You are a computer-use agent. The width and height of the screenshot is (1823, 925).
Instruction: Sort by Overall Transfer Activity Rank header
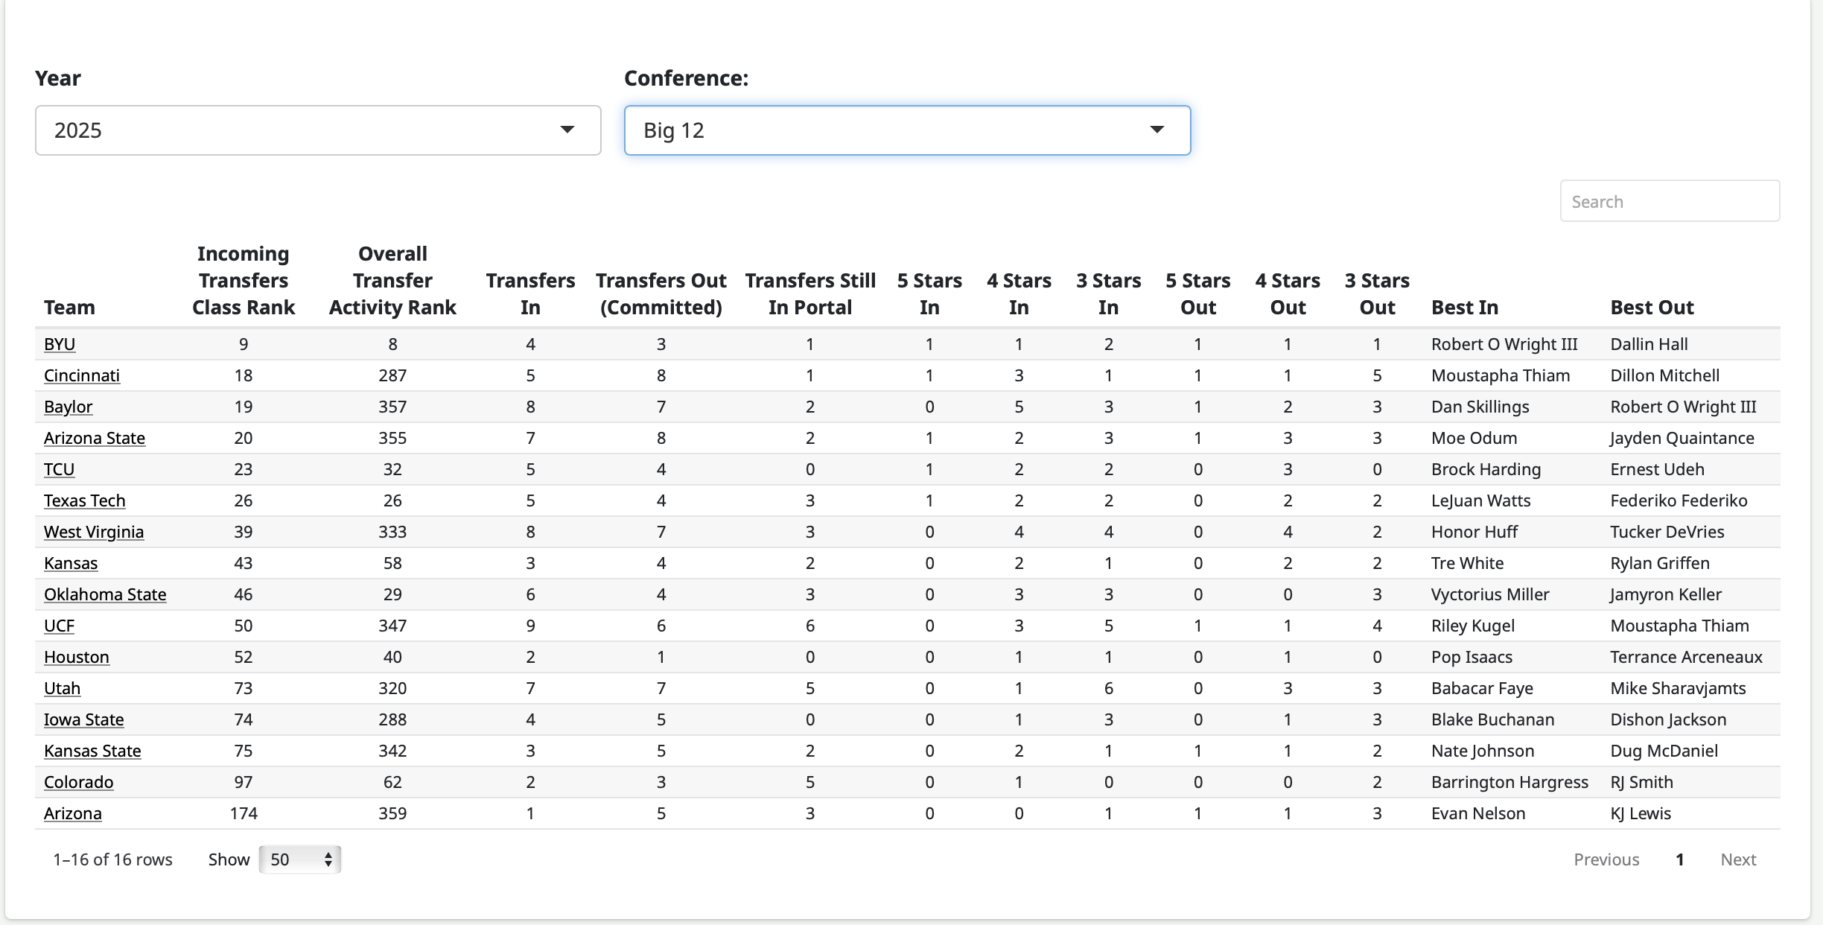[392, 281]
